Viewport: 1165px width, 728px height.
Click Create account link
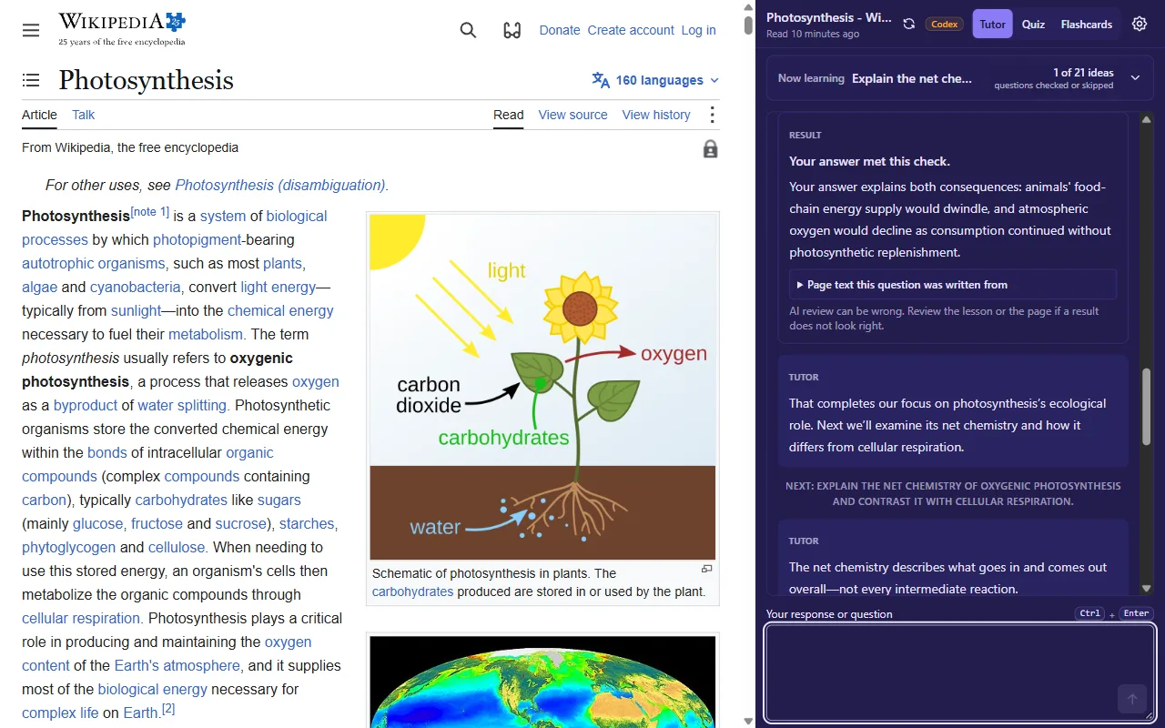pos(631,30)
